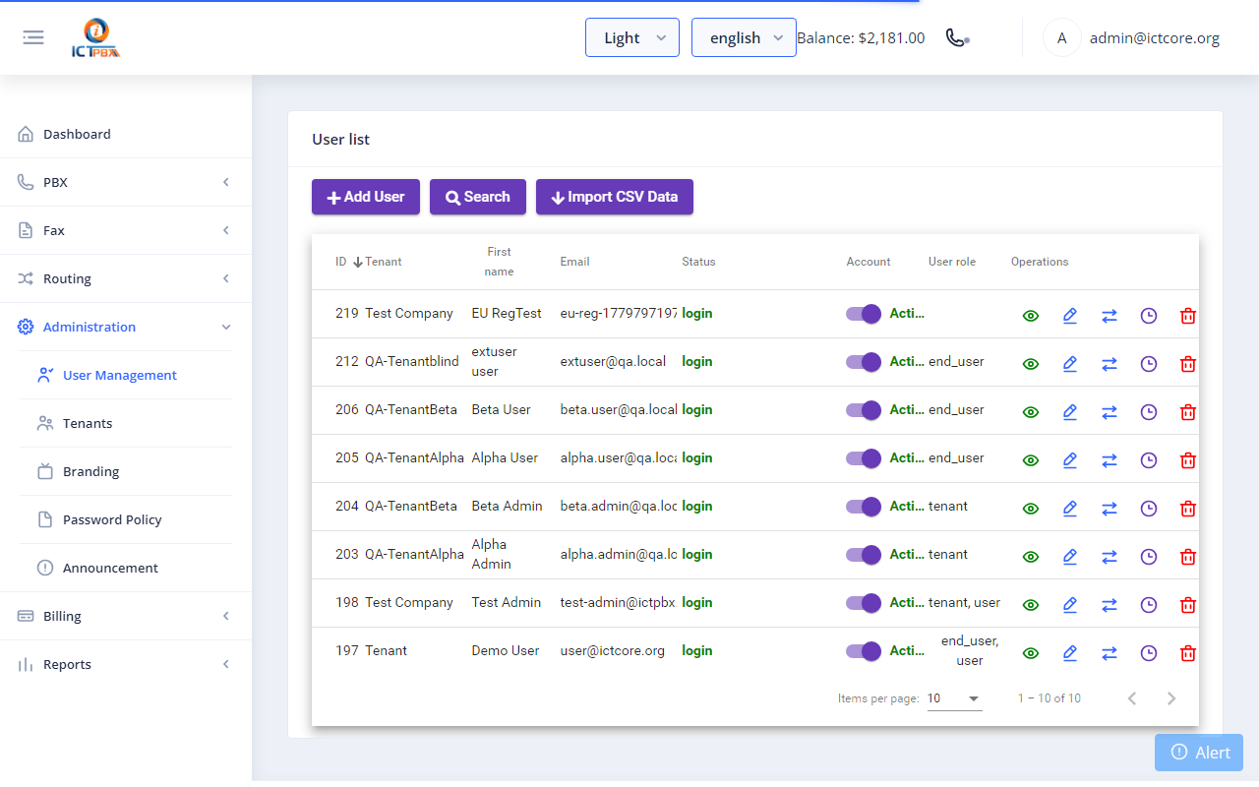Open the Branding sidebar item

tap(126, 471)
